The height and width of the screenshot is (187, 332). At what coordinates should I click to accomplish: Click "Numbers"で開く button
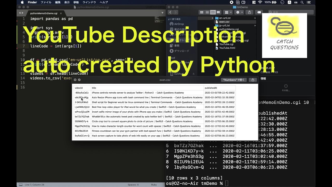234,80
